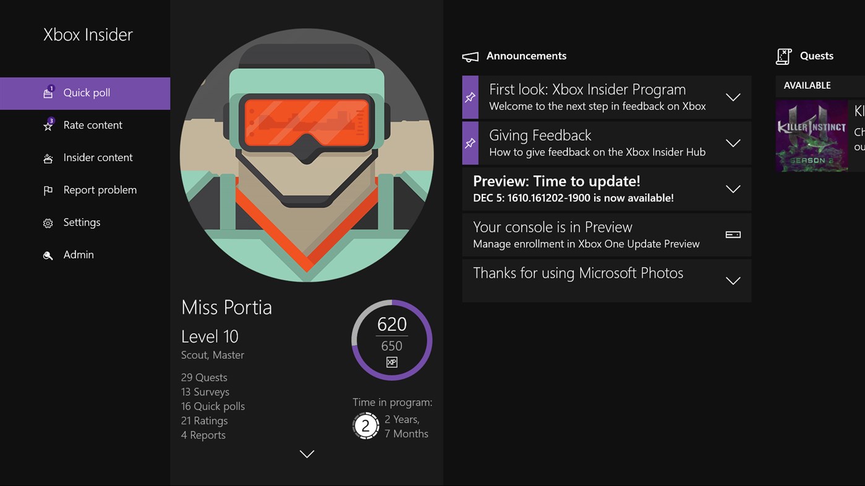This screenshot has width=865, height=486.
Task: Click the Quests scroll icon
Action: (783, 56)
